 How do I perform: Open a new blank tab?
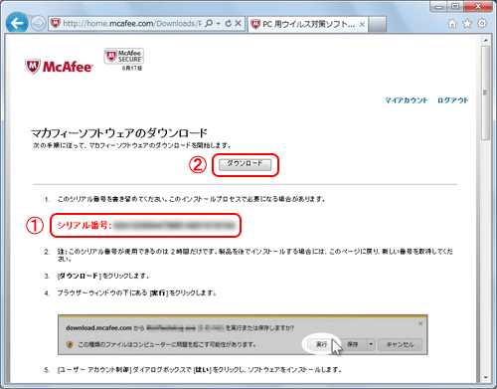click(378, 24)
